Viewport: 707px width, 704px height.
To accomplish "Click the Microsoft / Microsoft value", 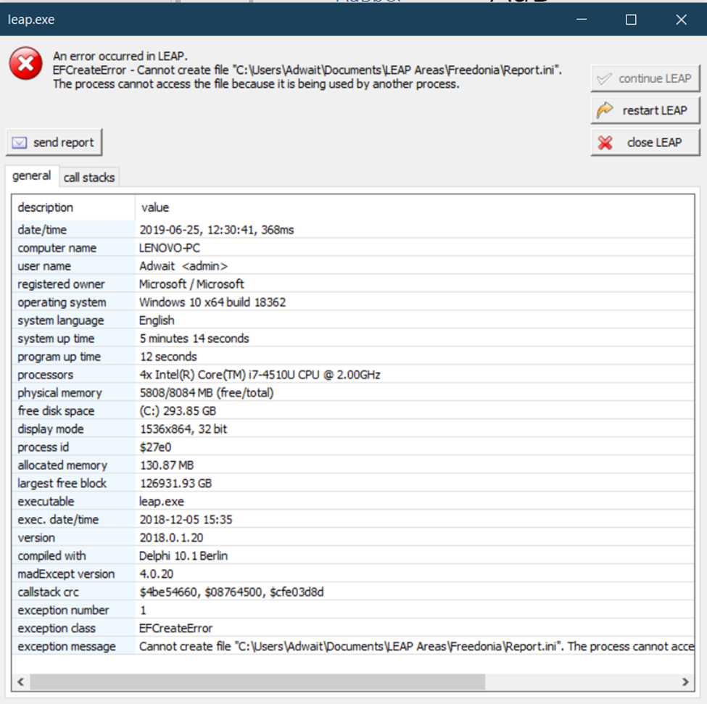I will coord(191,284).
